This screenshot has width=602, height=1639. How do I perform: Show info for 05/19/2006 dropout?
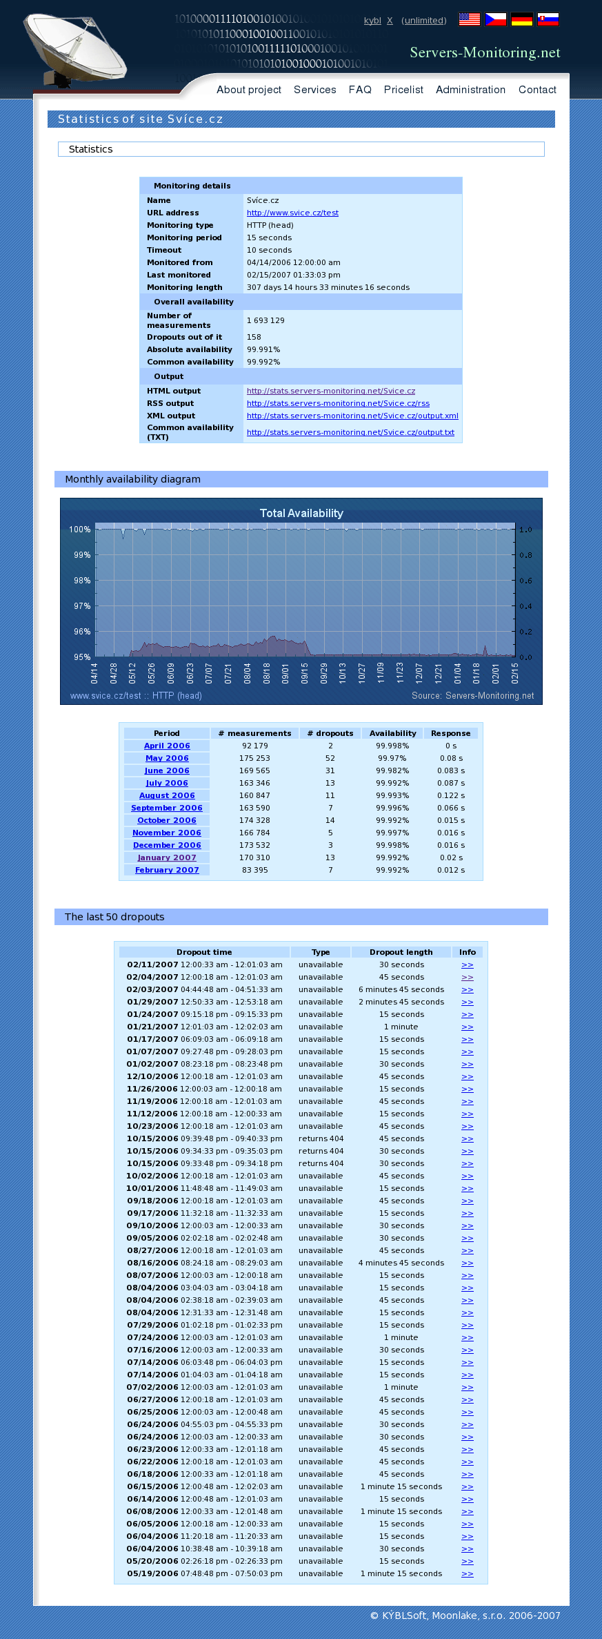468,1574
